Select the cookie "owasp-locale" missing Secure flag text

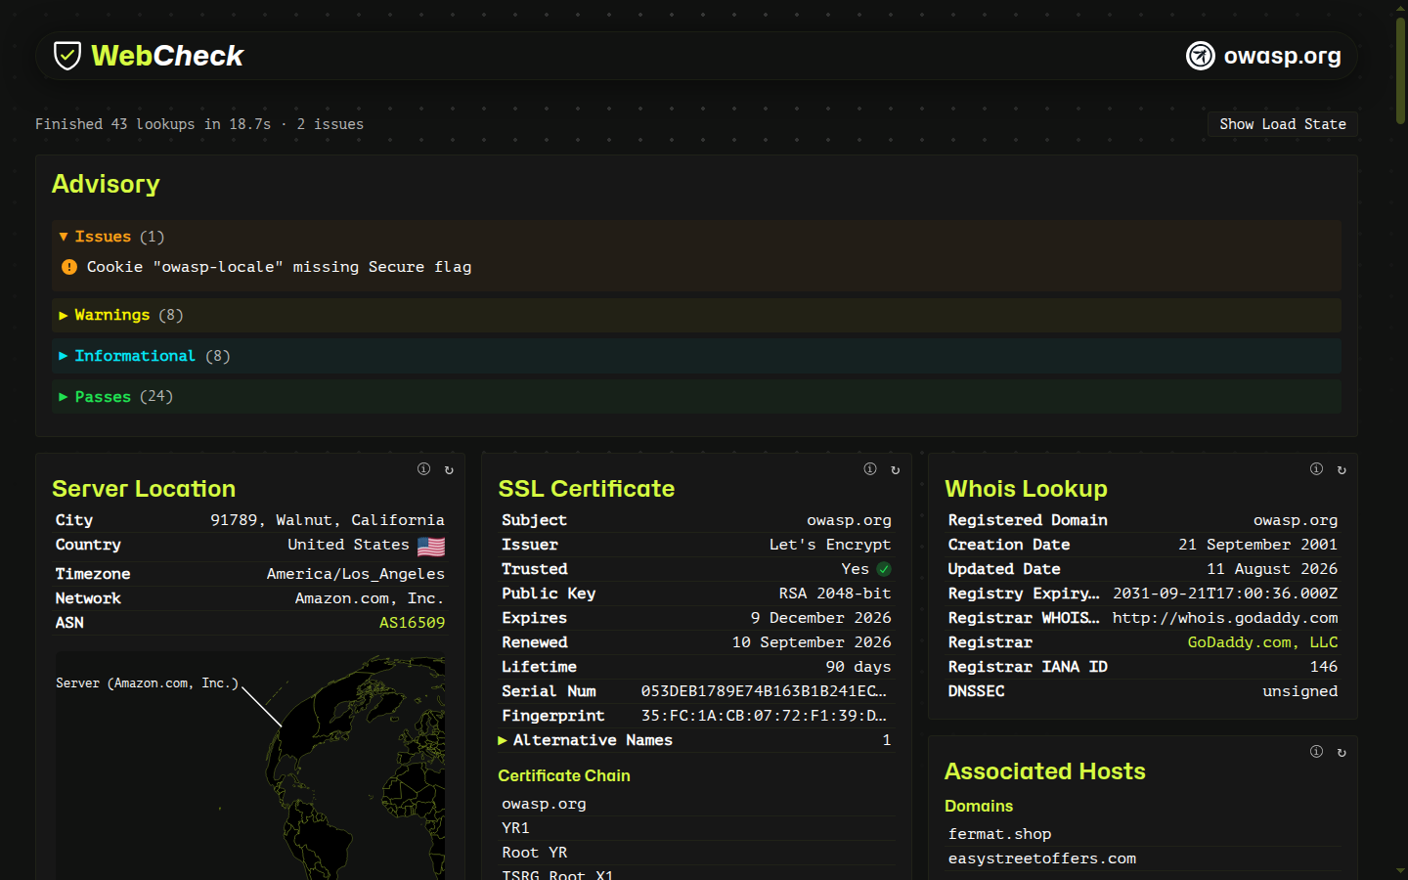279,267
